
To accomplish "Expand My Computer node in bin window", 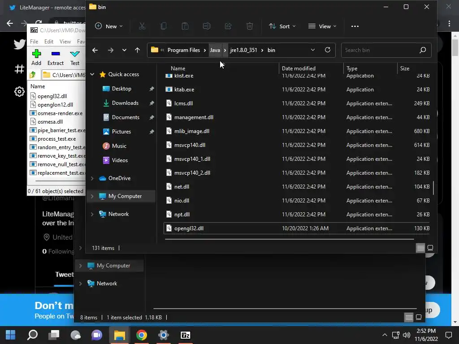I will 92,196.
